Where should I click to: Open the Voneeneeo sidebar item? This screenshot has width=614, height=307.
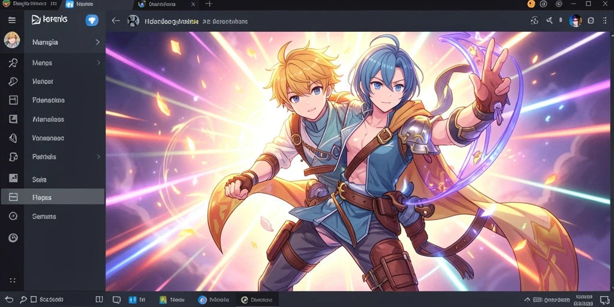click(x=65, y=138)
